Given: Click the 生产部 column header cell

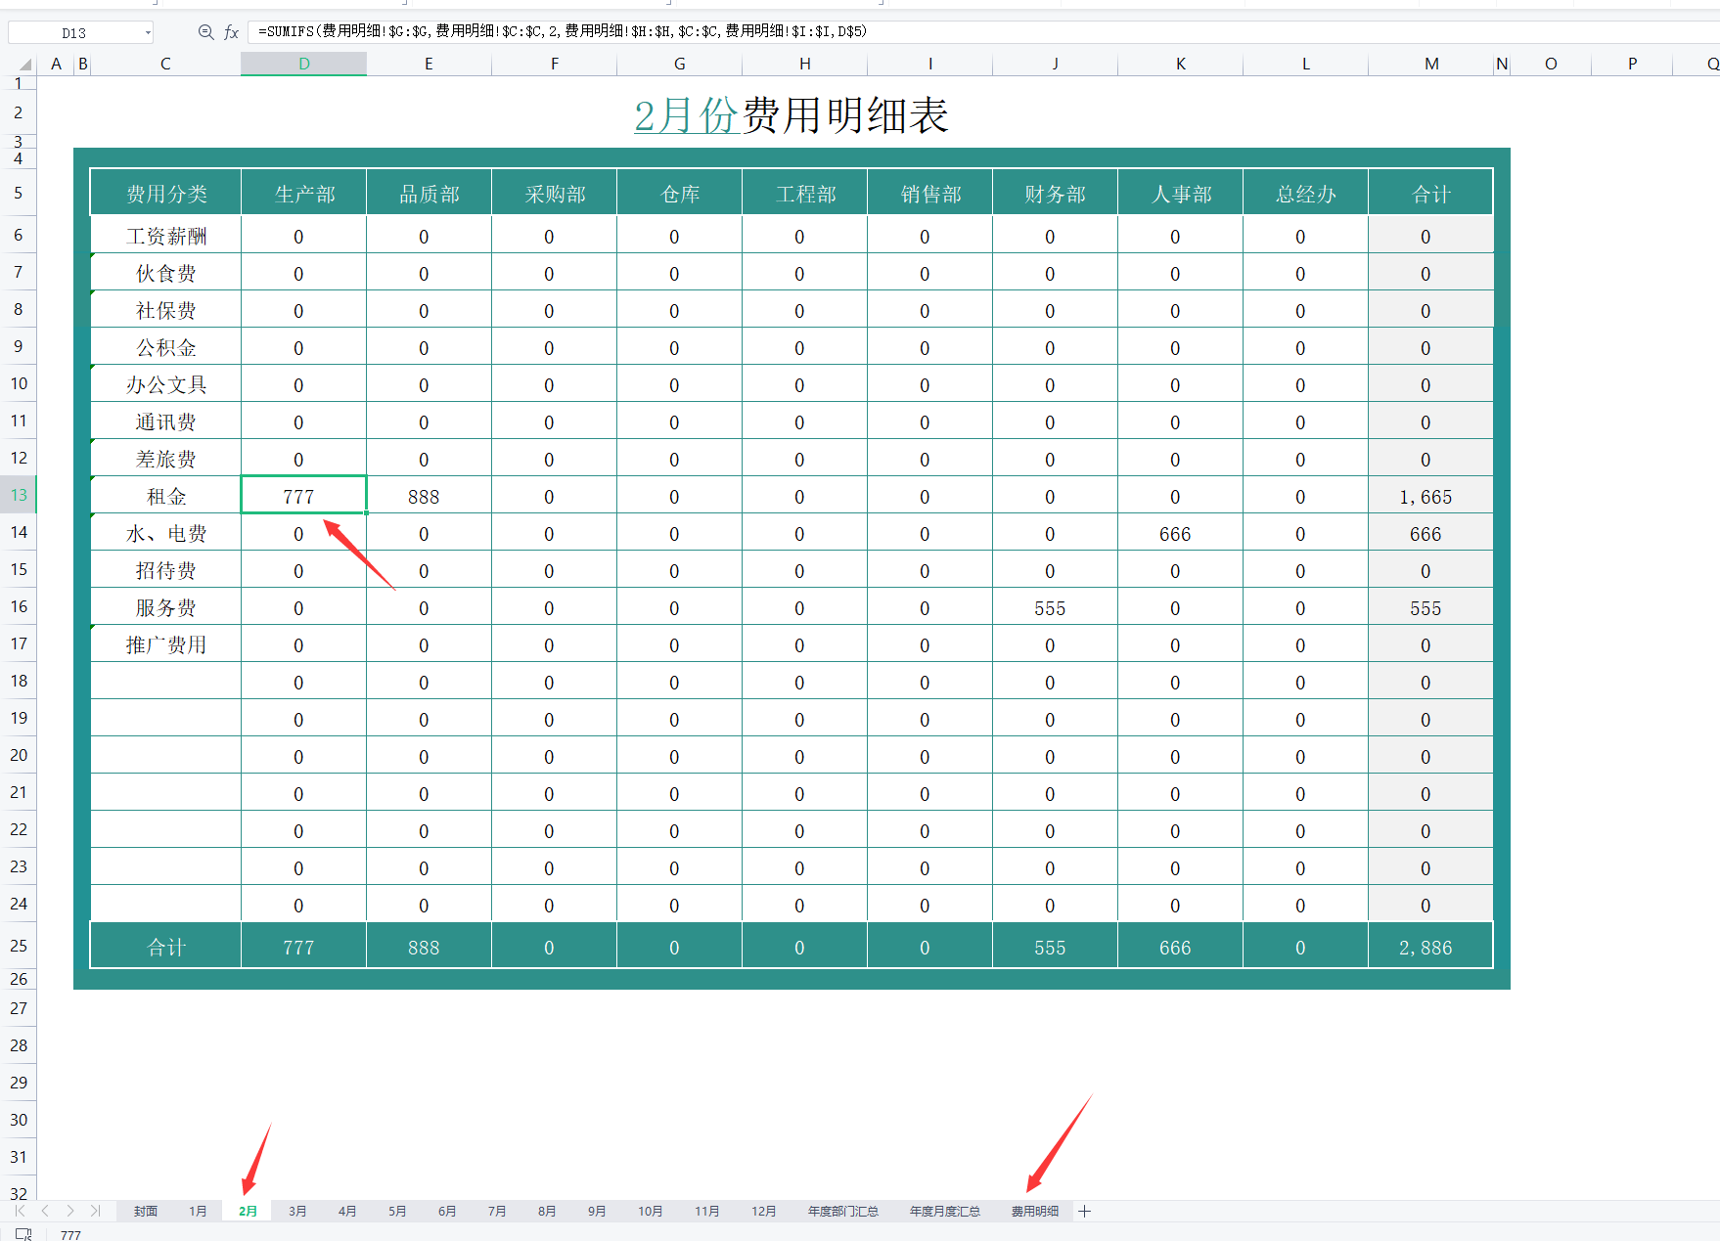Looking at the screenshot, I should (x=304, y=194).
